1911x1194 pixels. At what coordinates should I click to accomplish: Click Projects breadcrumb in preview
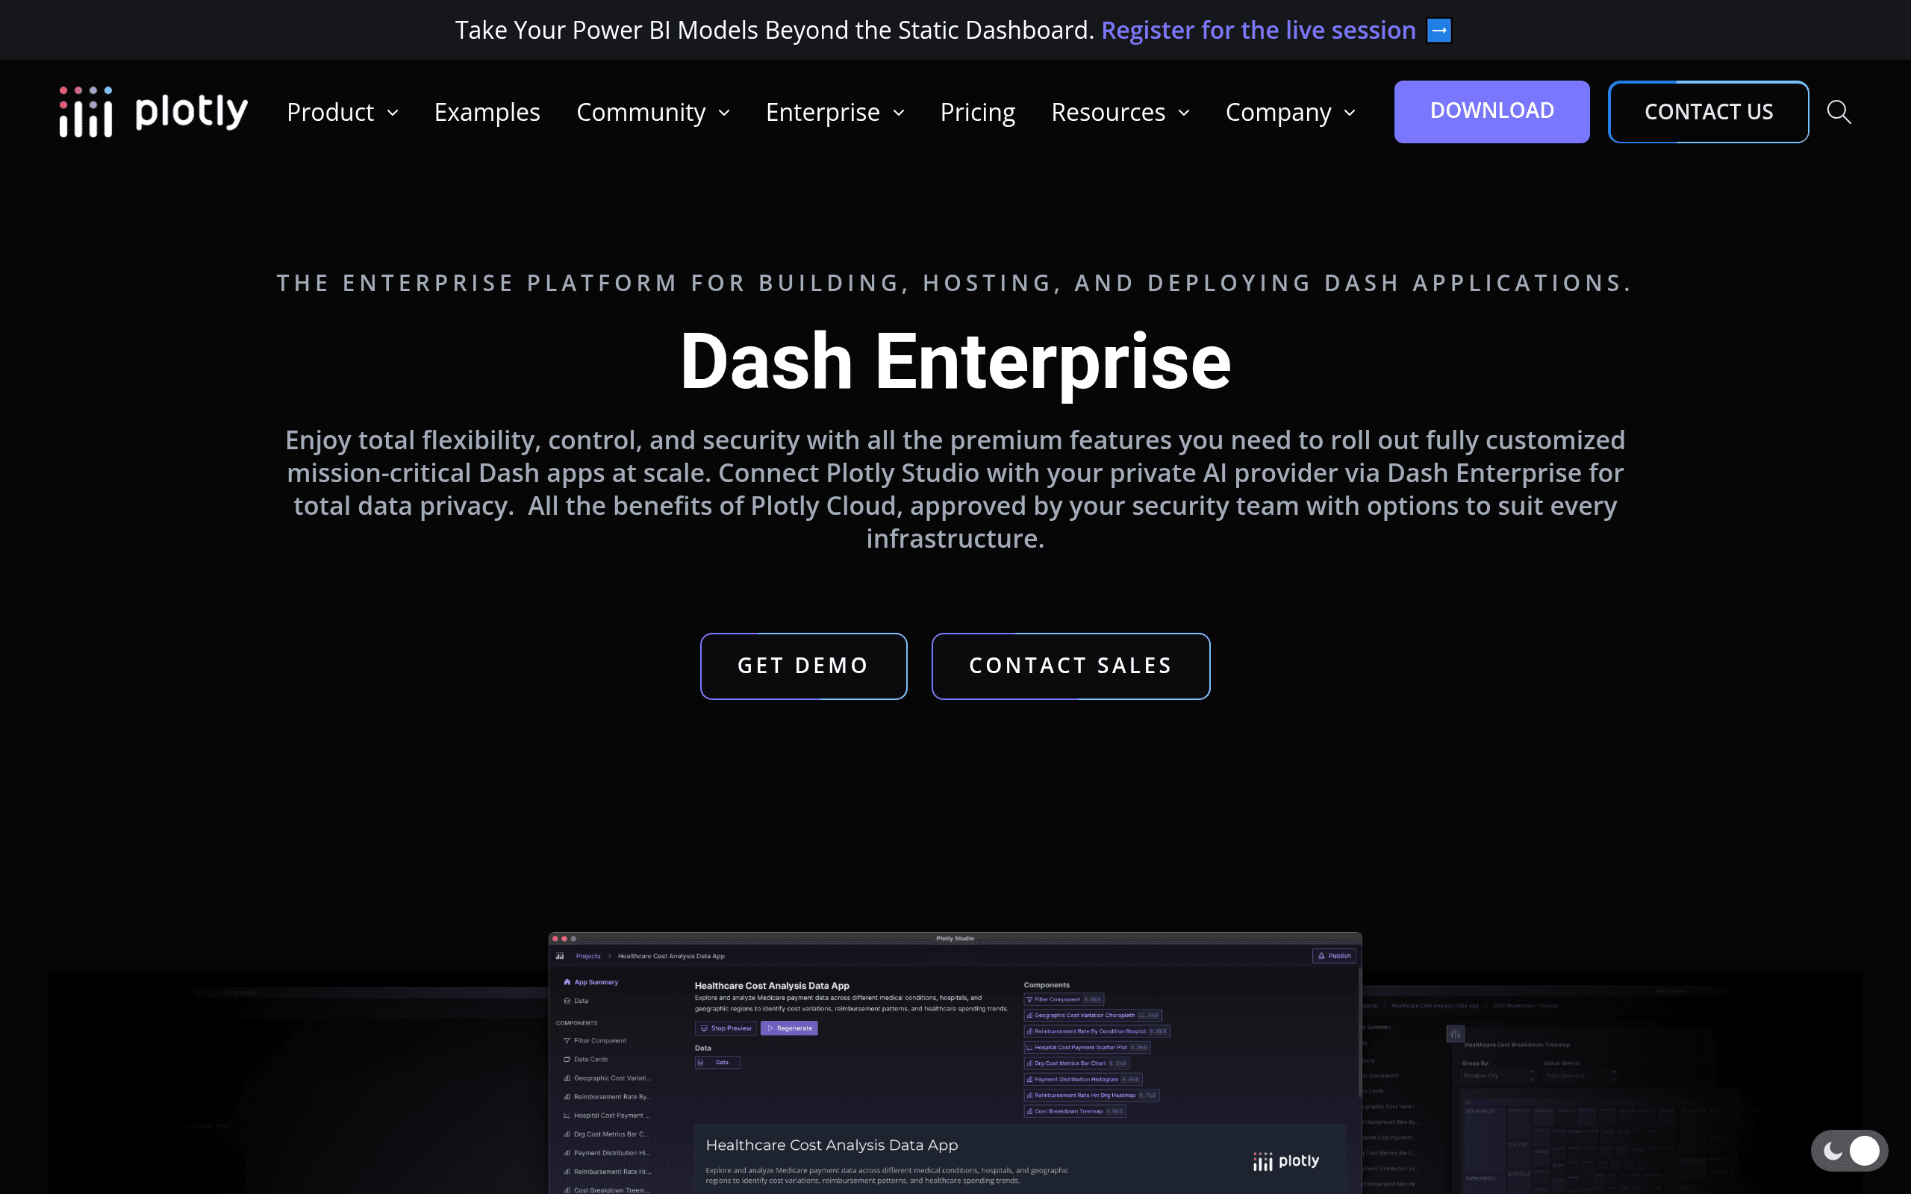(x=588, y=956)
